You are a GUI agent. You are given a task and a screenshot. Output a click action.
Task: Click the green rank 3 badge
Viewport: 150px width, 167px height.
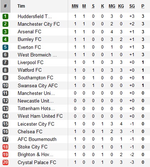coord(5,32)
